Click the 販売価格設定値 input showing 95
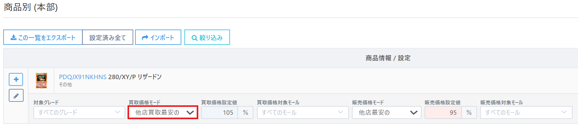Image resolution: width=578 pixels, height=128 pixels. pyautogui.click(x=443, y=113)
